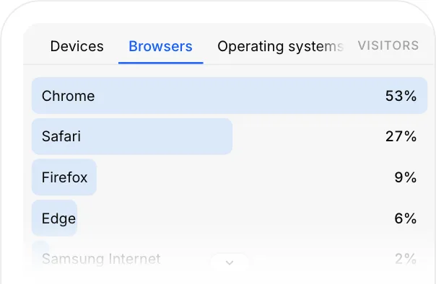This screenshot has width=436, height=284.
Task: Select the Browsers tab
Action: [x=160, y=46]
